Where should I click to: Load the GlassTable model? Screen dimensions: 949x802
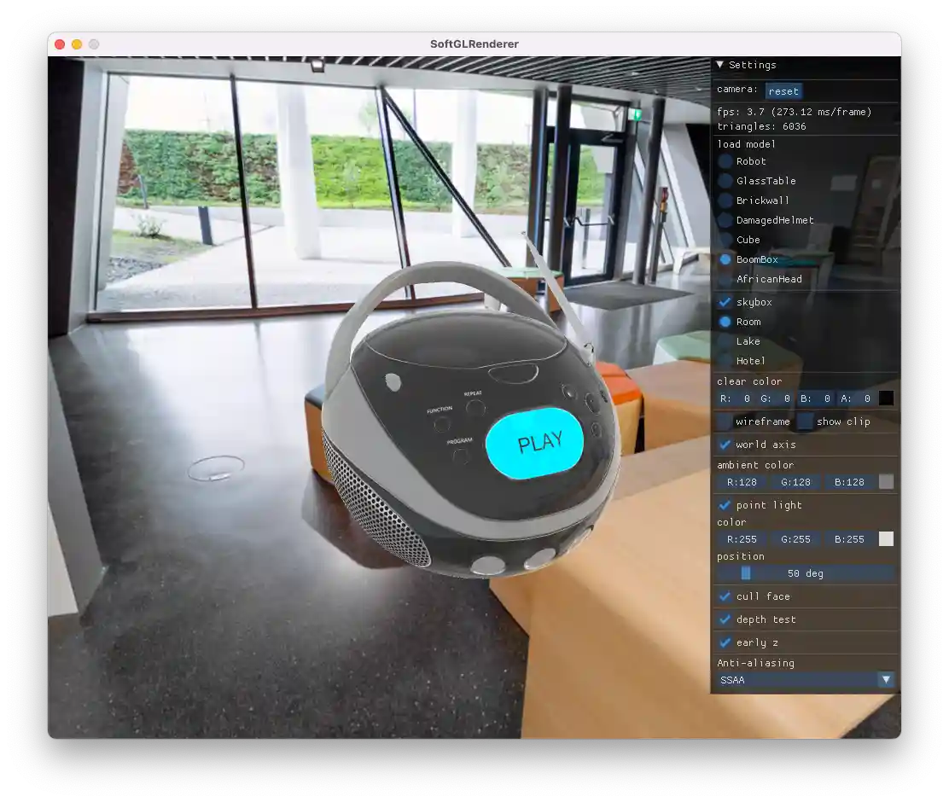(725, 181)
